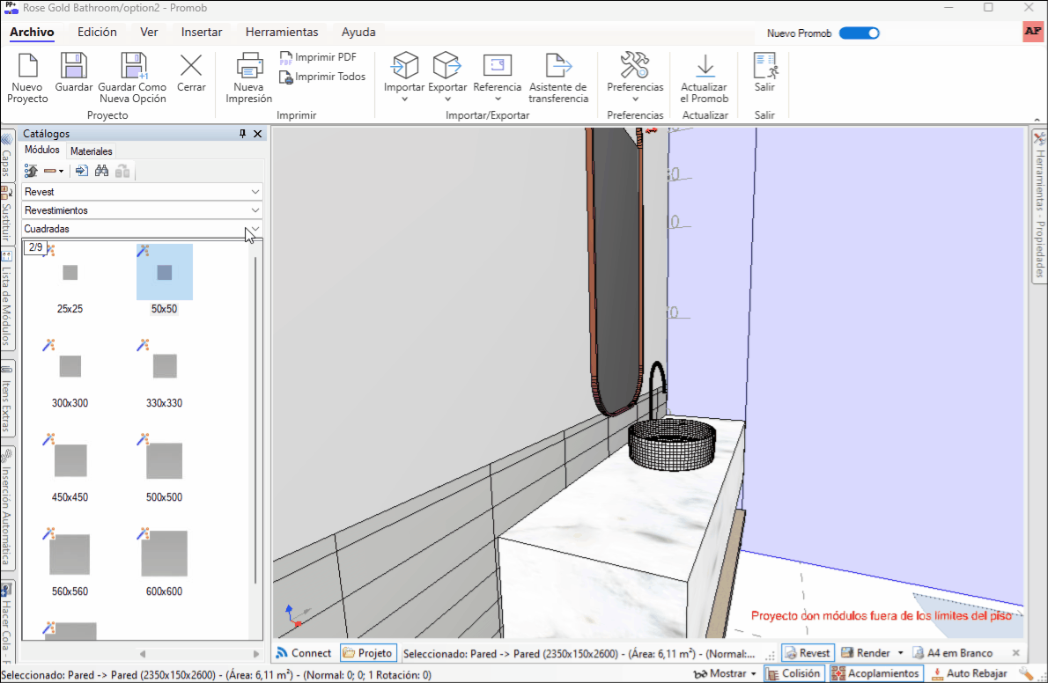Toggle Colisión in status bar
Viewport: 1048px width, 683px height.
(793, 673)
